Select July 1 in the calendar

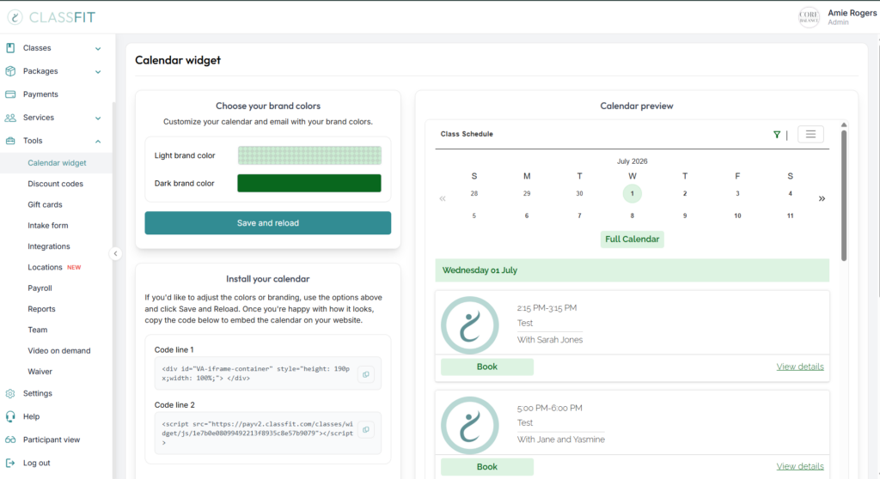[x=632, y=193]
